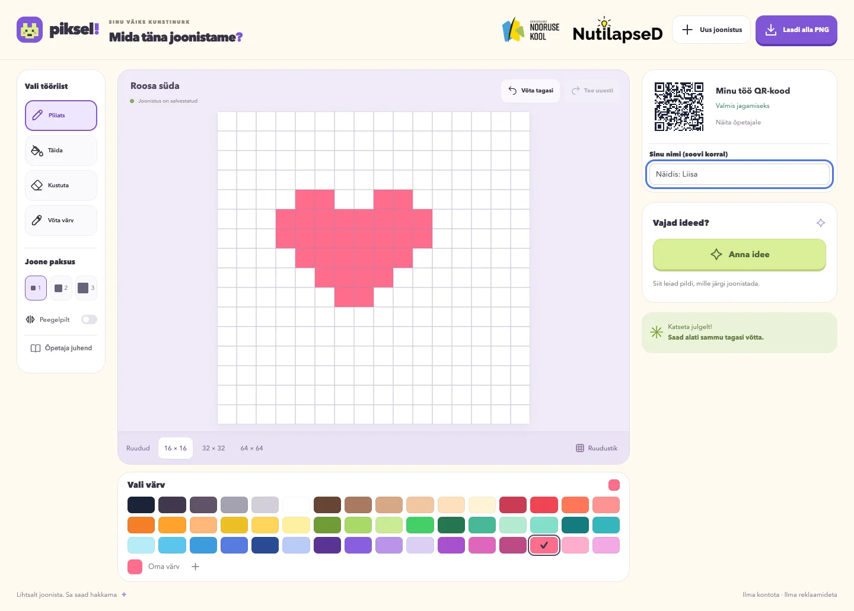Open the Noorusekool logo
This screenshot has height=611, width=854.
(531, 30)
